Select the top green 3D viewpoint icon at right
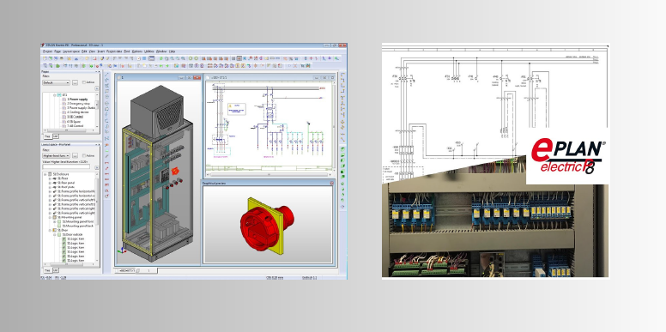The width and height of the screenshot is (666, 332). point(342,149)
